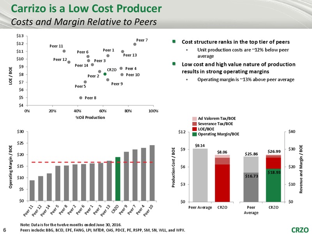
Task: Click the LOE/BOE legend color swatch
Action: pyautogui.click(x=194, y=129)
